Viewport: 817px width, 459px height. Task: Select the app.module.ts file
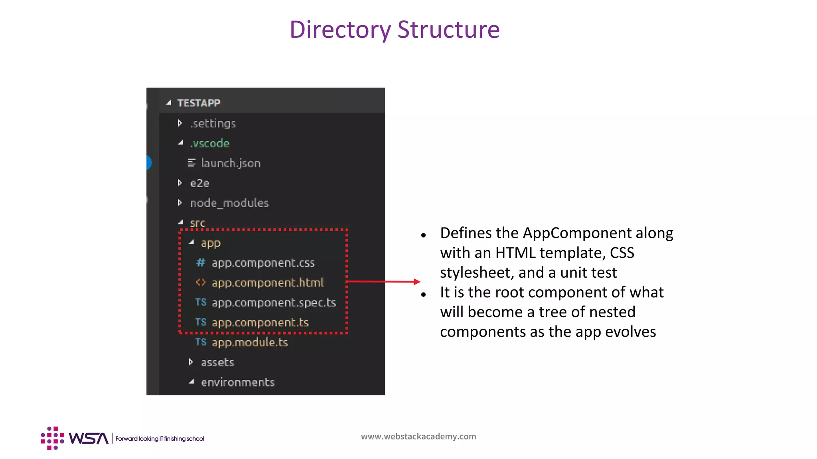tap(250, 342)
